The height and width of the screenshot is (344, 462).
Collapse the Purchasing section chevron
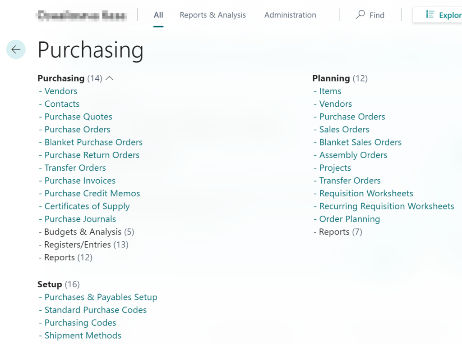coord(109,78)
